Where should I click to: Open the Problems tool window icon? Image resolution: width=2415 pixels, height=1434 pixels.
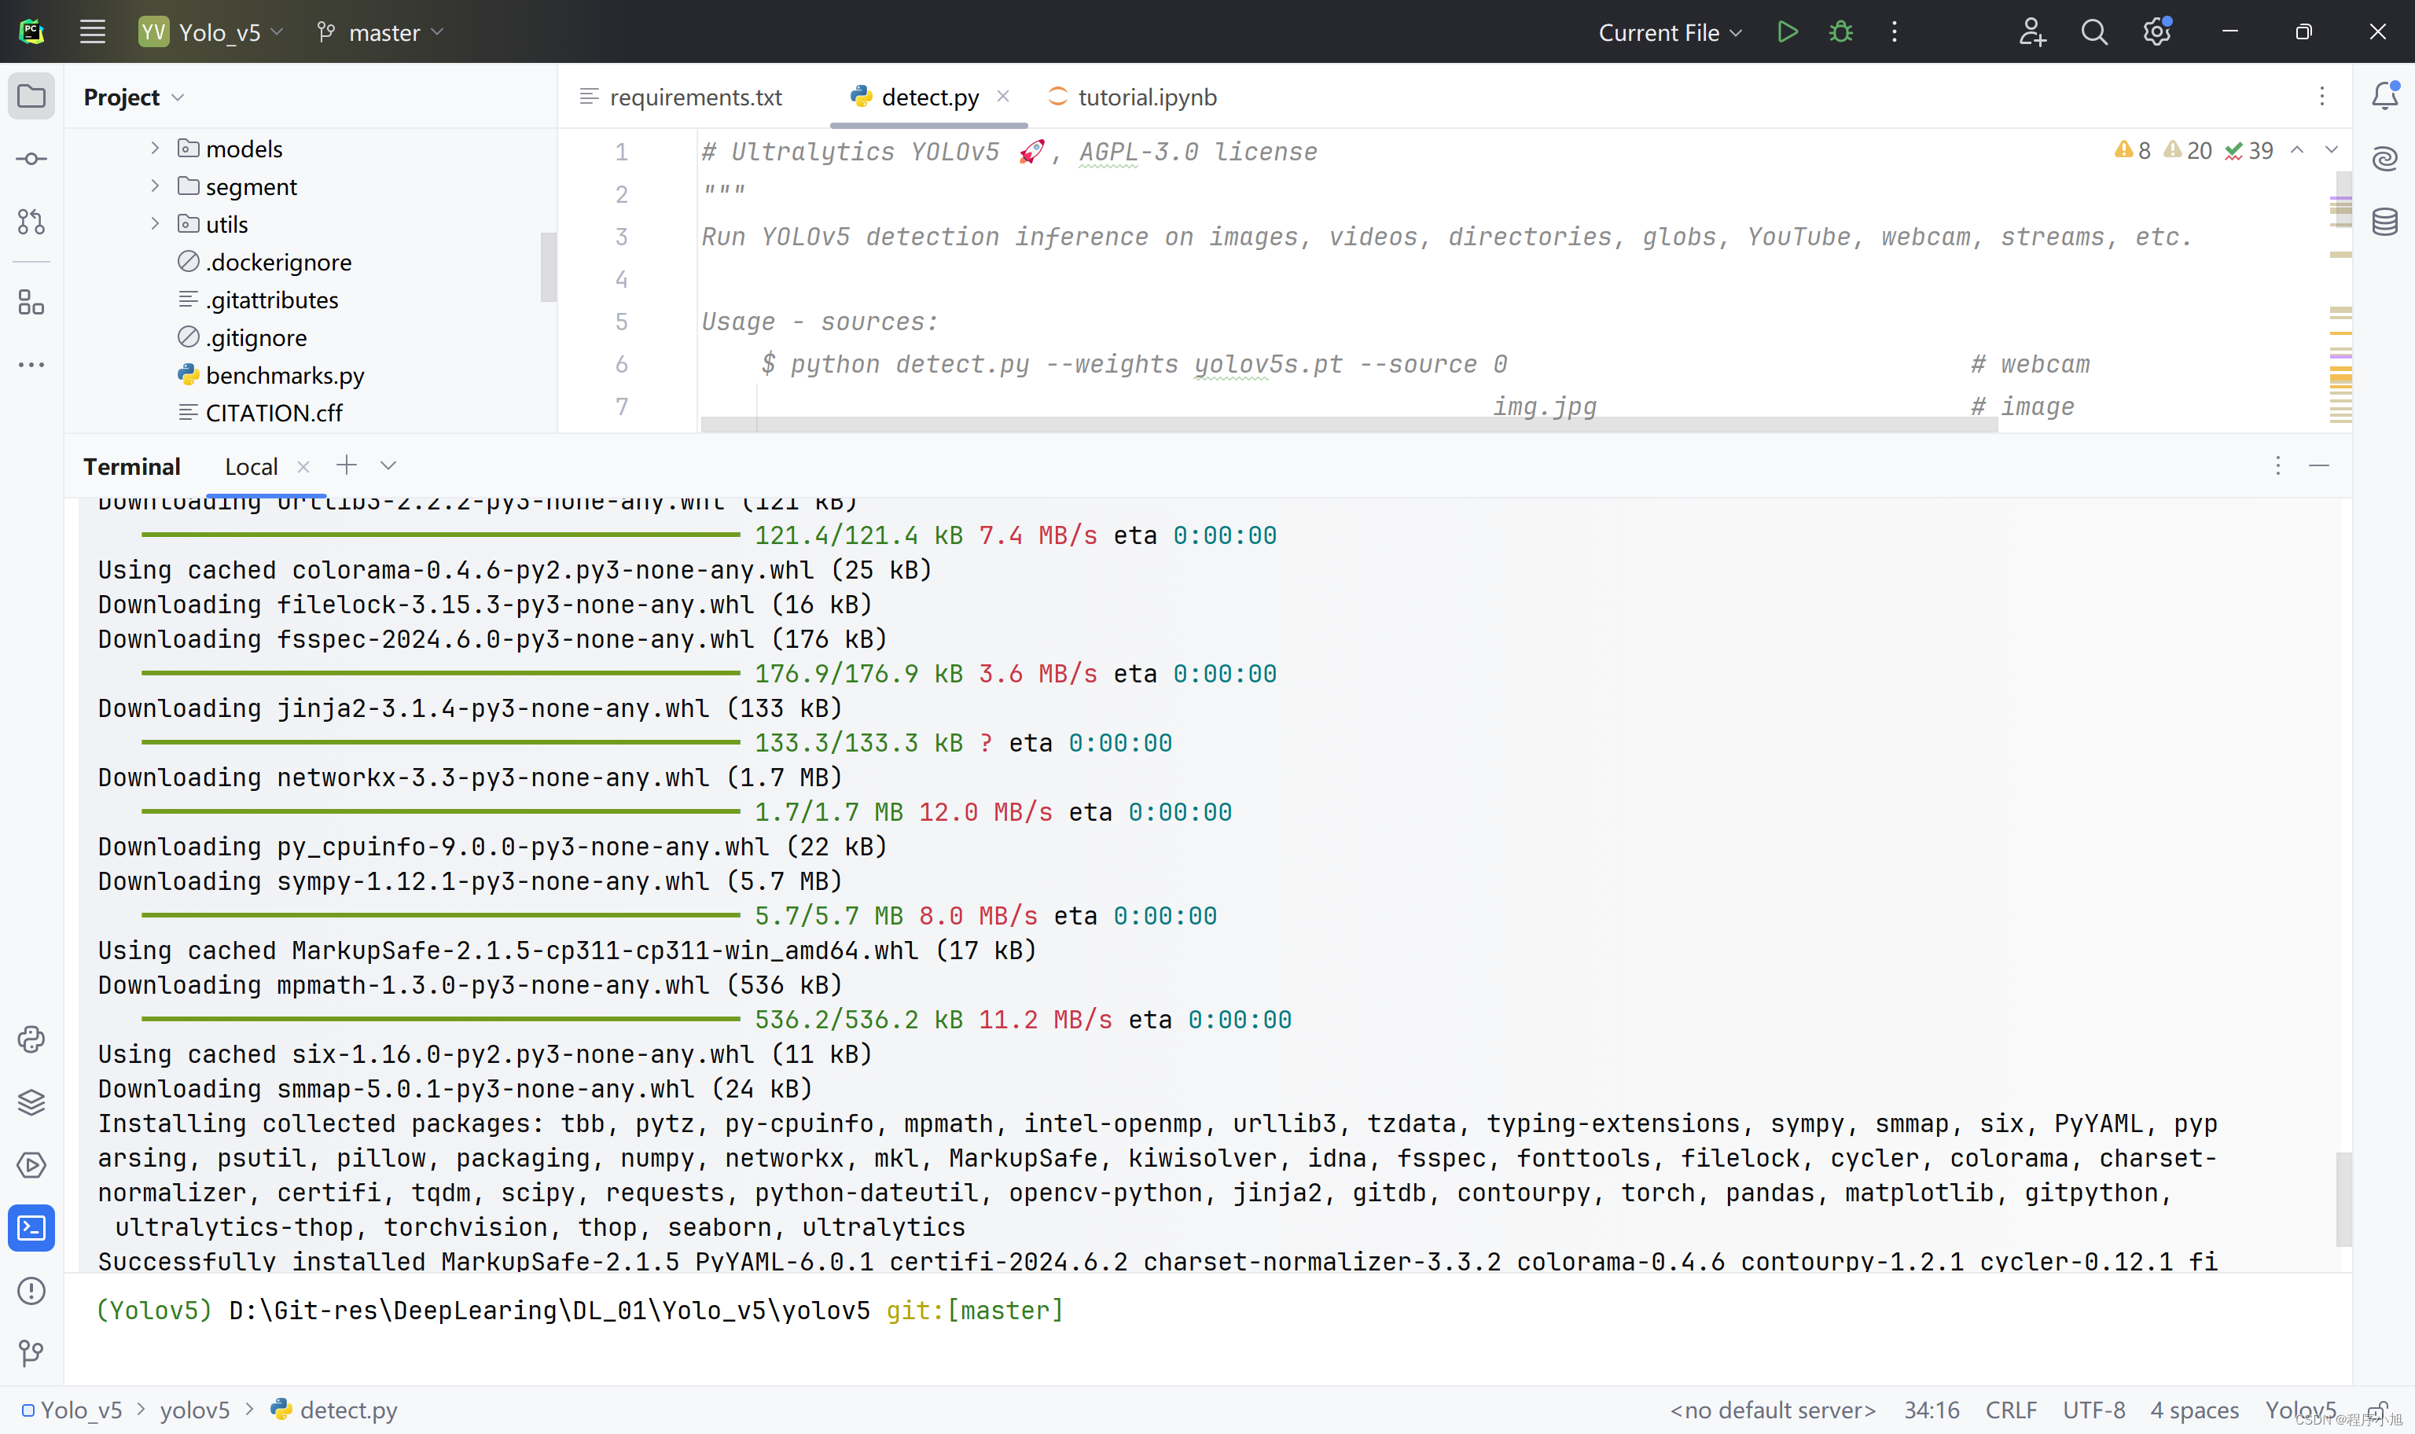31,1290
